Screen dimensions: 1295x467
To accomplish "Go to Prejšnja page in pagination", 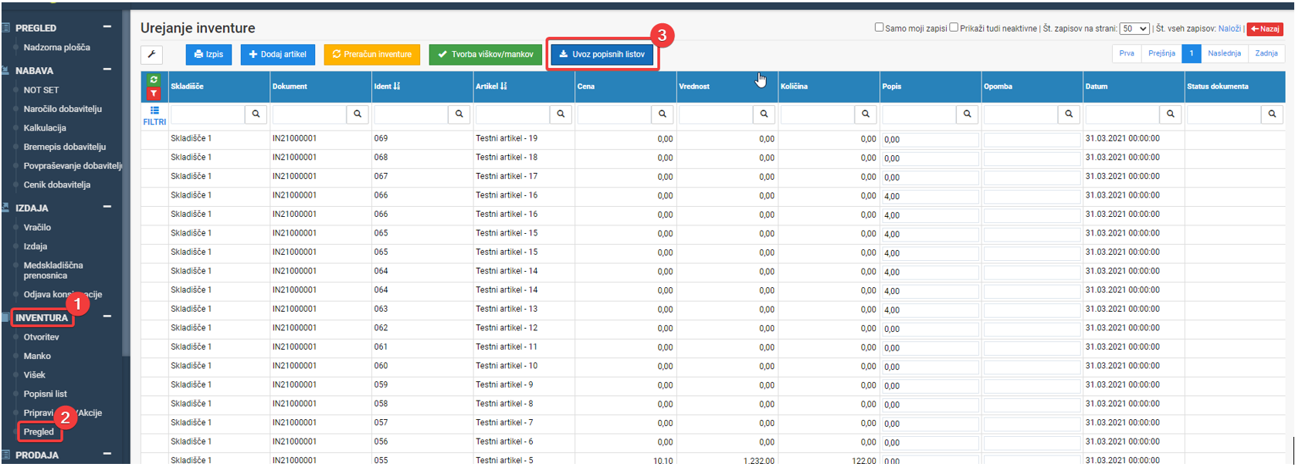I will [x=1161, y=53].
